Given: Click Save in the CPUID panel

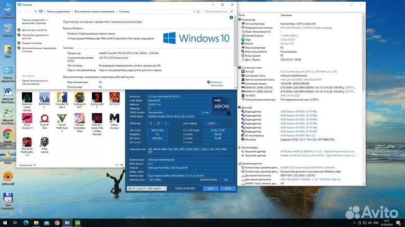Looking at the screenshot, I should [211, 188].
